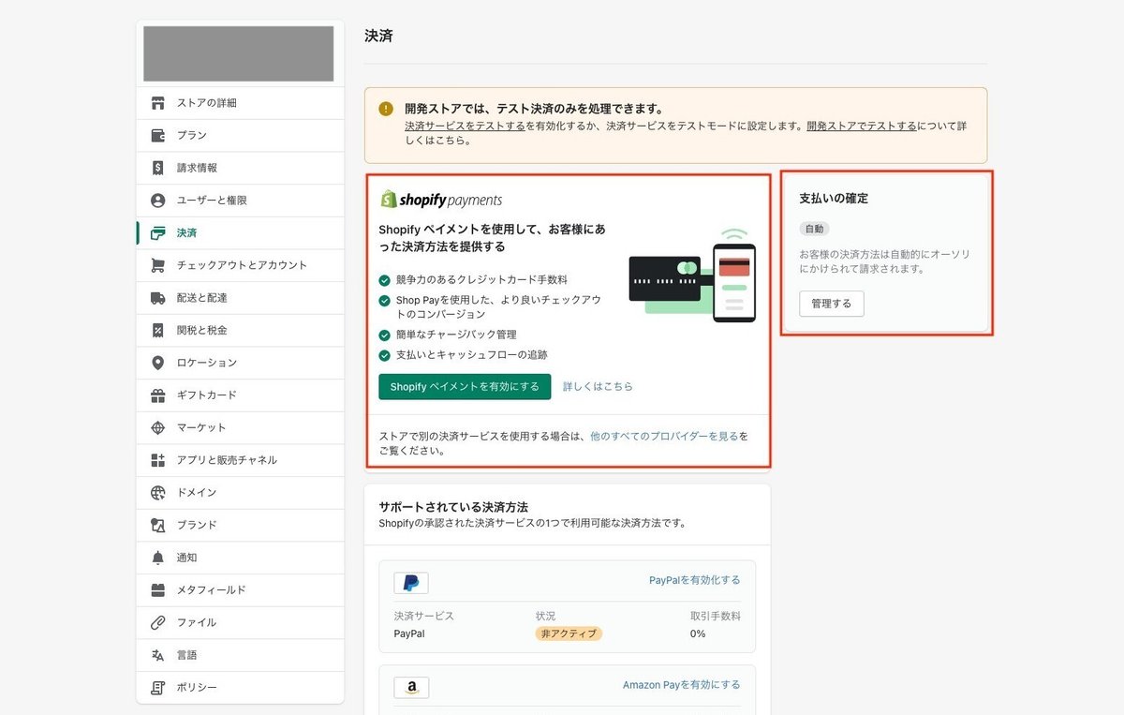Open 詳しくはこちら link
The width and height of the screenshot is (1124, 715).
click(598, 386)
